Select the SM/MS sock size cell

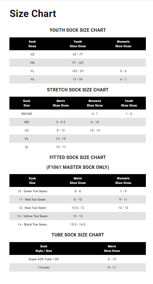tap(26, 114)
